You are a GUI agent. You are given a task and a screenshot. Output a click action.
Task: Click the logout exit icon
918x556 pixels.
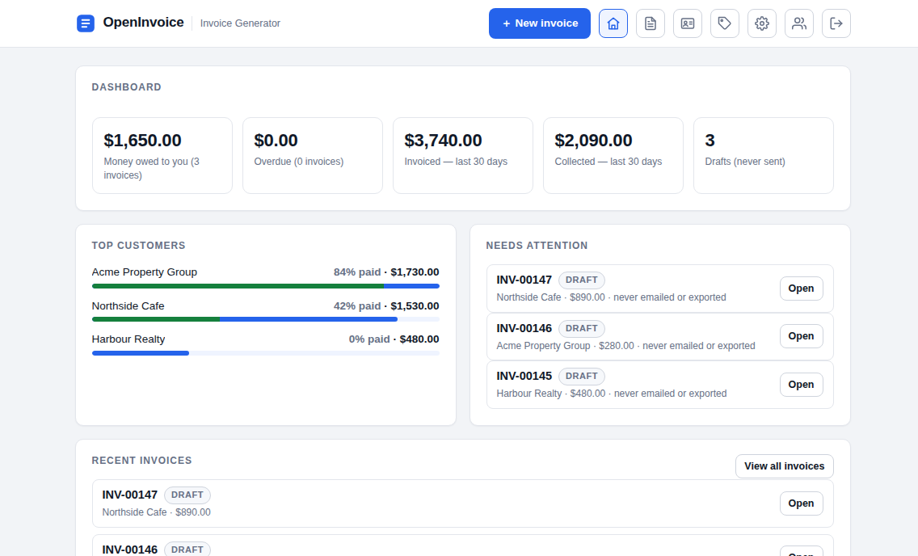836,23
